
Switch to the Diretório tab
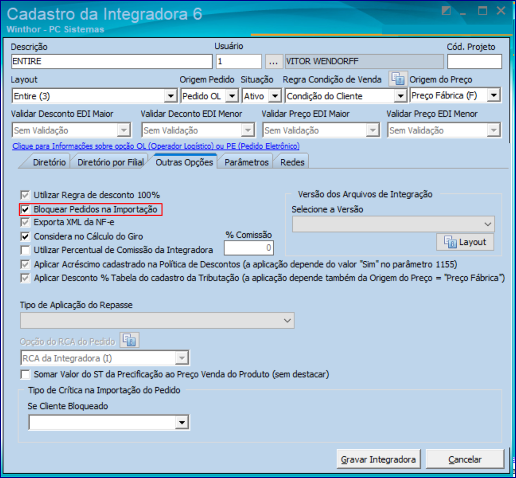pyautogui.click(x=49, y=163)
